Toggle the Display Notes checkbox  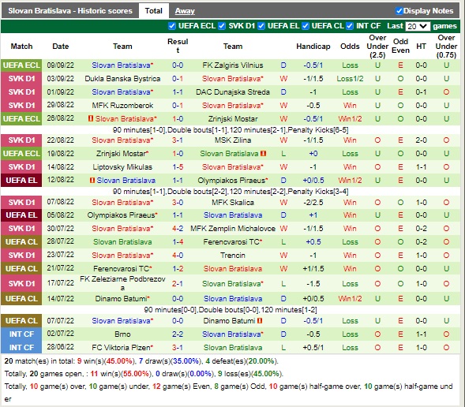pos(399,11)
